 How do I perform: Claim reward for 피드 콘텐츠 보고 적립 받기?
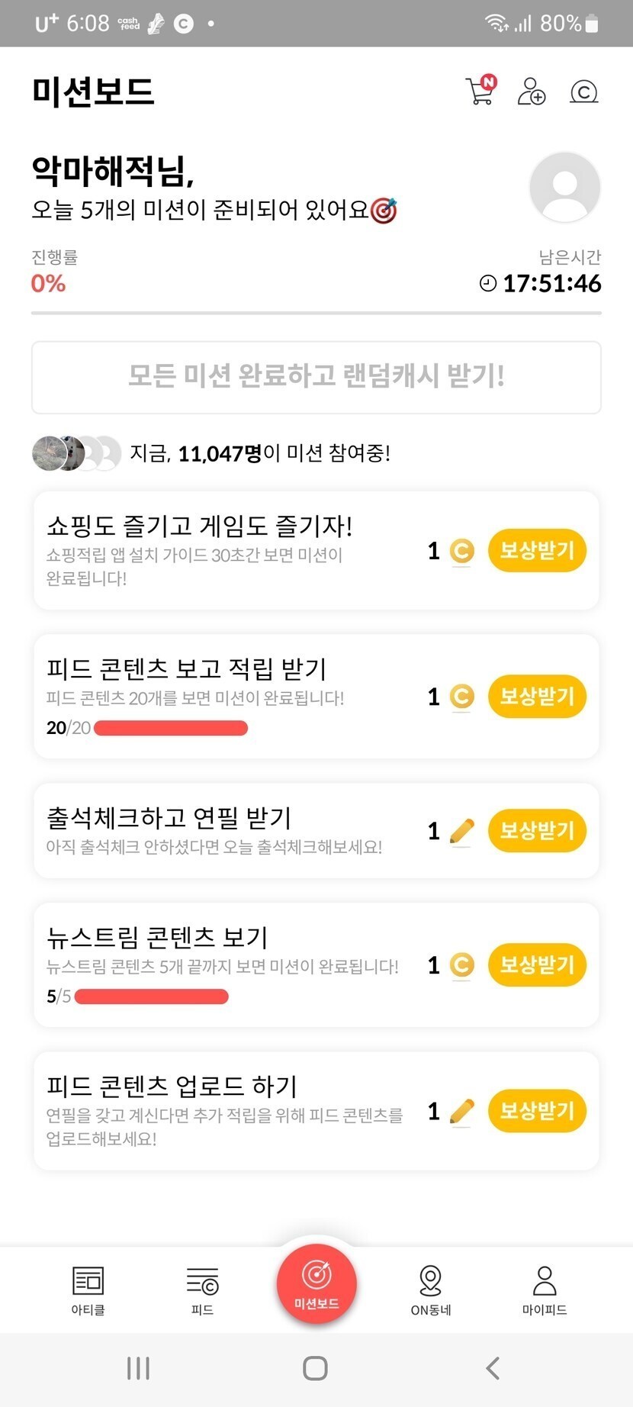(537, 696)
